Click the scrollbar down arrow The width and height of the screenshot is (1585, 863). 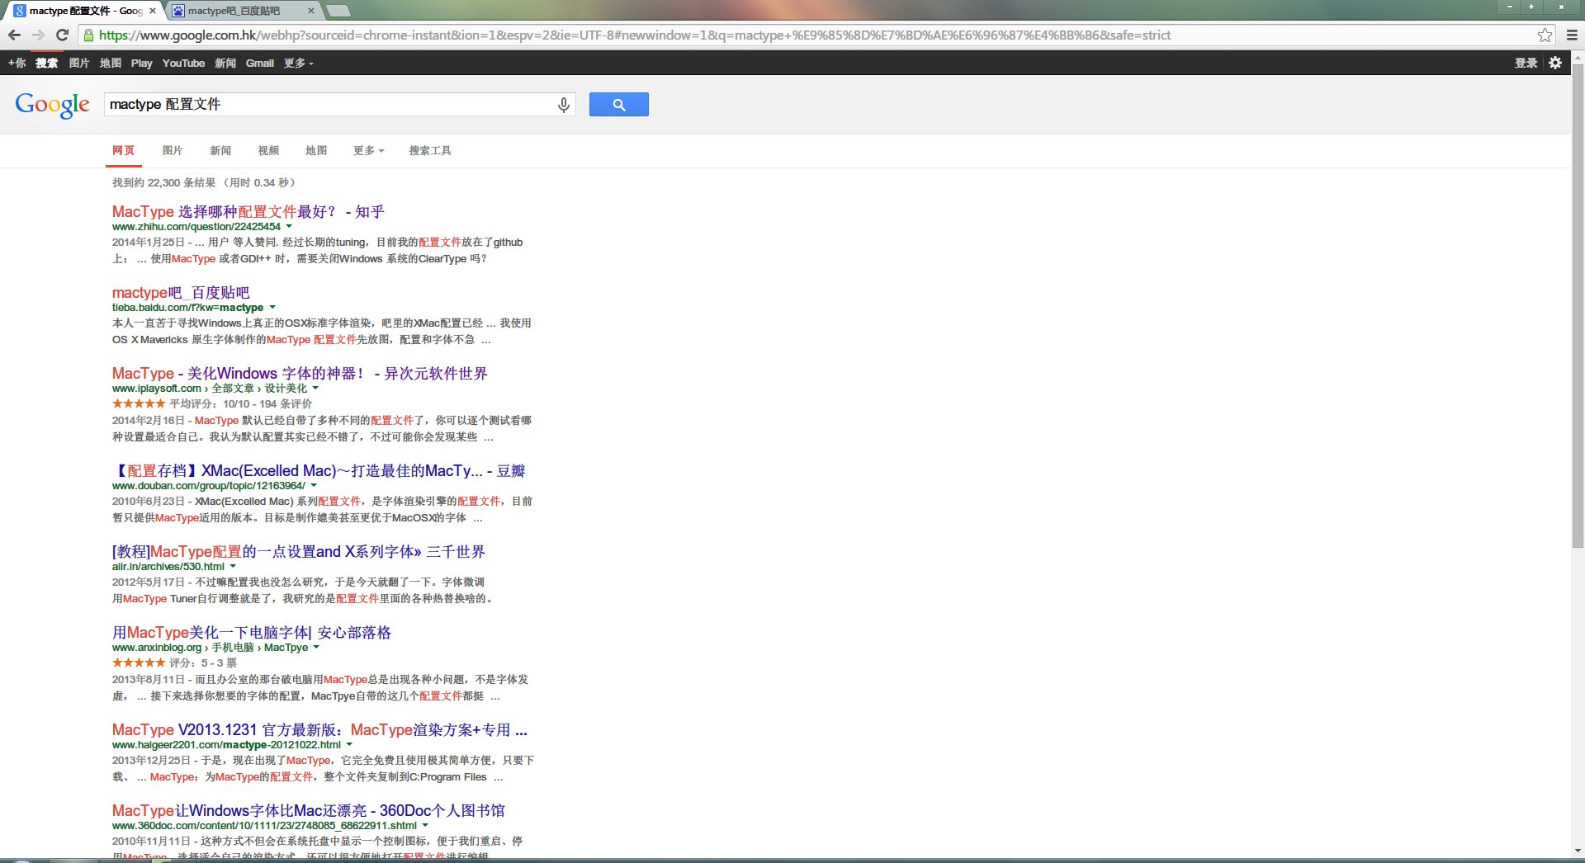[1578, 851]
